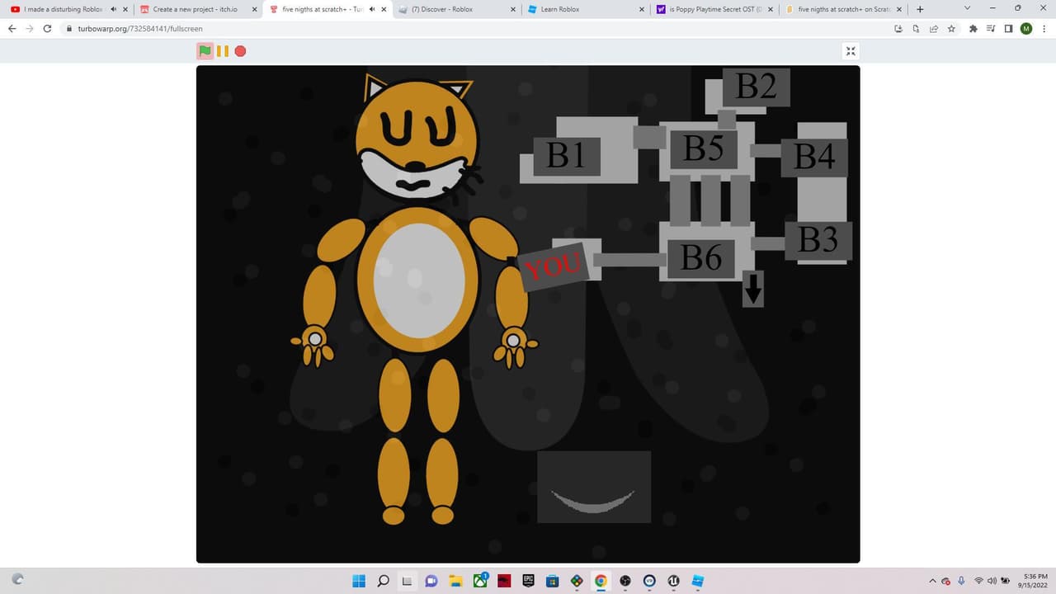Open Wi-Fi network settings in tray
Screen dimensions: 1056x594
point(978,581)
